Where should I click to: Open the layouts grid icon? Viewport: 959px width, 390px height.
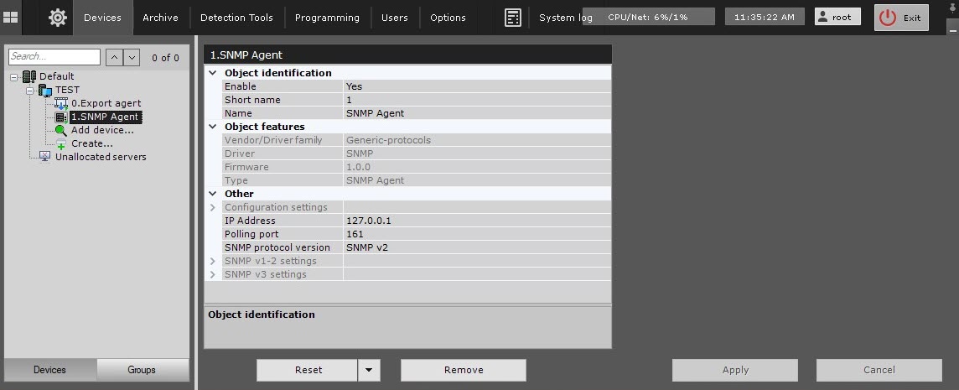click(x=11, y=17)
